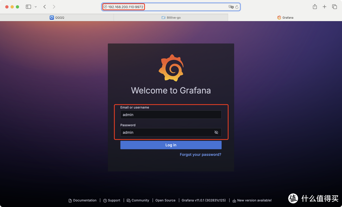
Task: Open the Support footer link
Action: (x=112, y=200)
